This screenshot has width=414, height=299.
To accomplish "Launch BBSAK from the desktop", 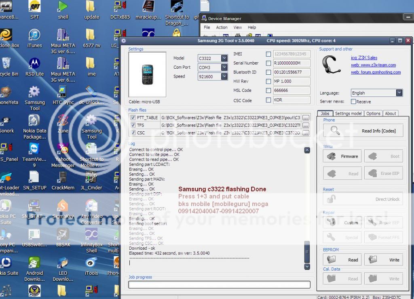I will (63, 238).
